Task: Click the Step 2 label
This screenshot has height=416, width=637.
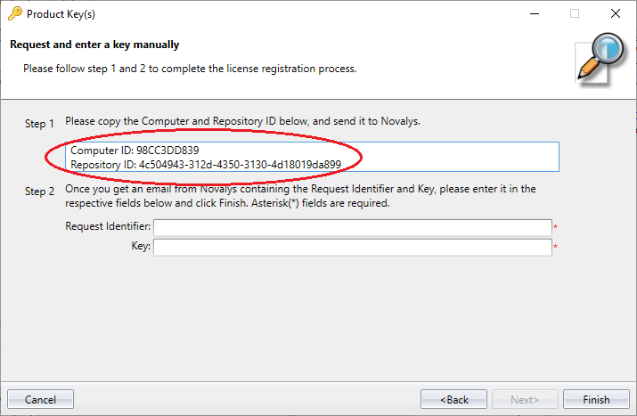Action: tap(39, 192)
